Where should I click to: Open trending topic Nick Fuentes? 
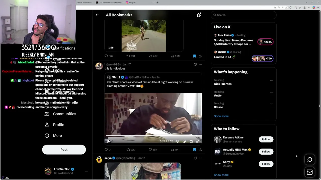tap(223, 84)
